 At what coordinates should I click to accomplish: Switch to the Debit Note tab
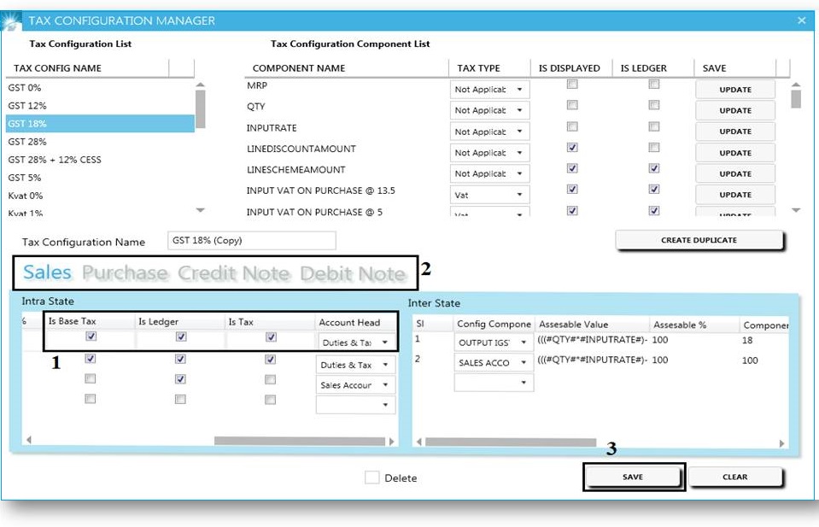356,272
